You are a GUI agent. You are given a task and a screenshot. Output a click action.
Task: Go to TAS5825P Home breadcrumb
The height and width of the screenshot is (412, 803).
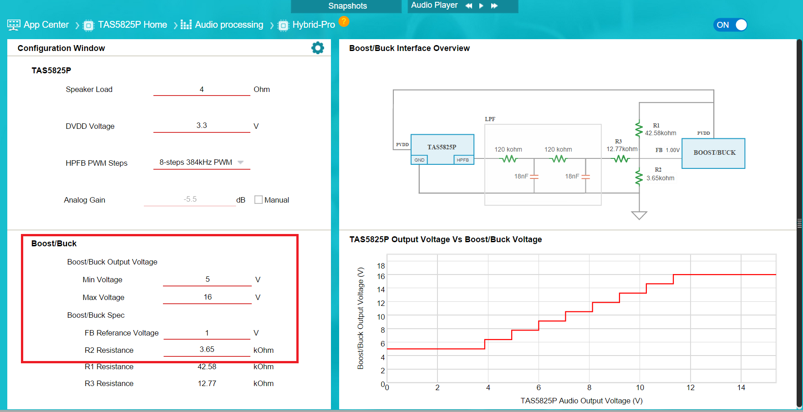132,25
